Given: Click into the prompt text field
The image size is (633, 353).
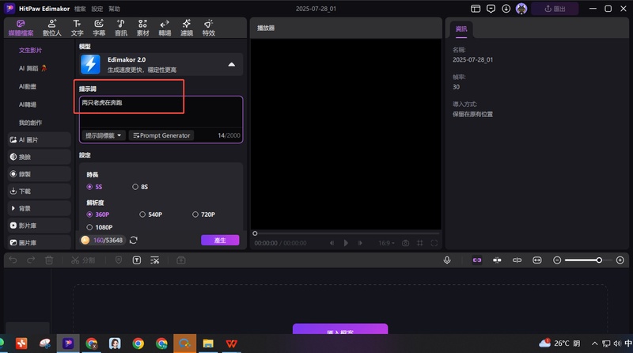Looking at the screenshot, I should 161,112.
